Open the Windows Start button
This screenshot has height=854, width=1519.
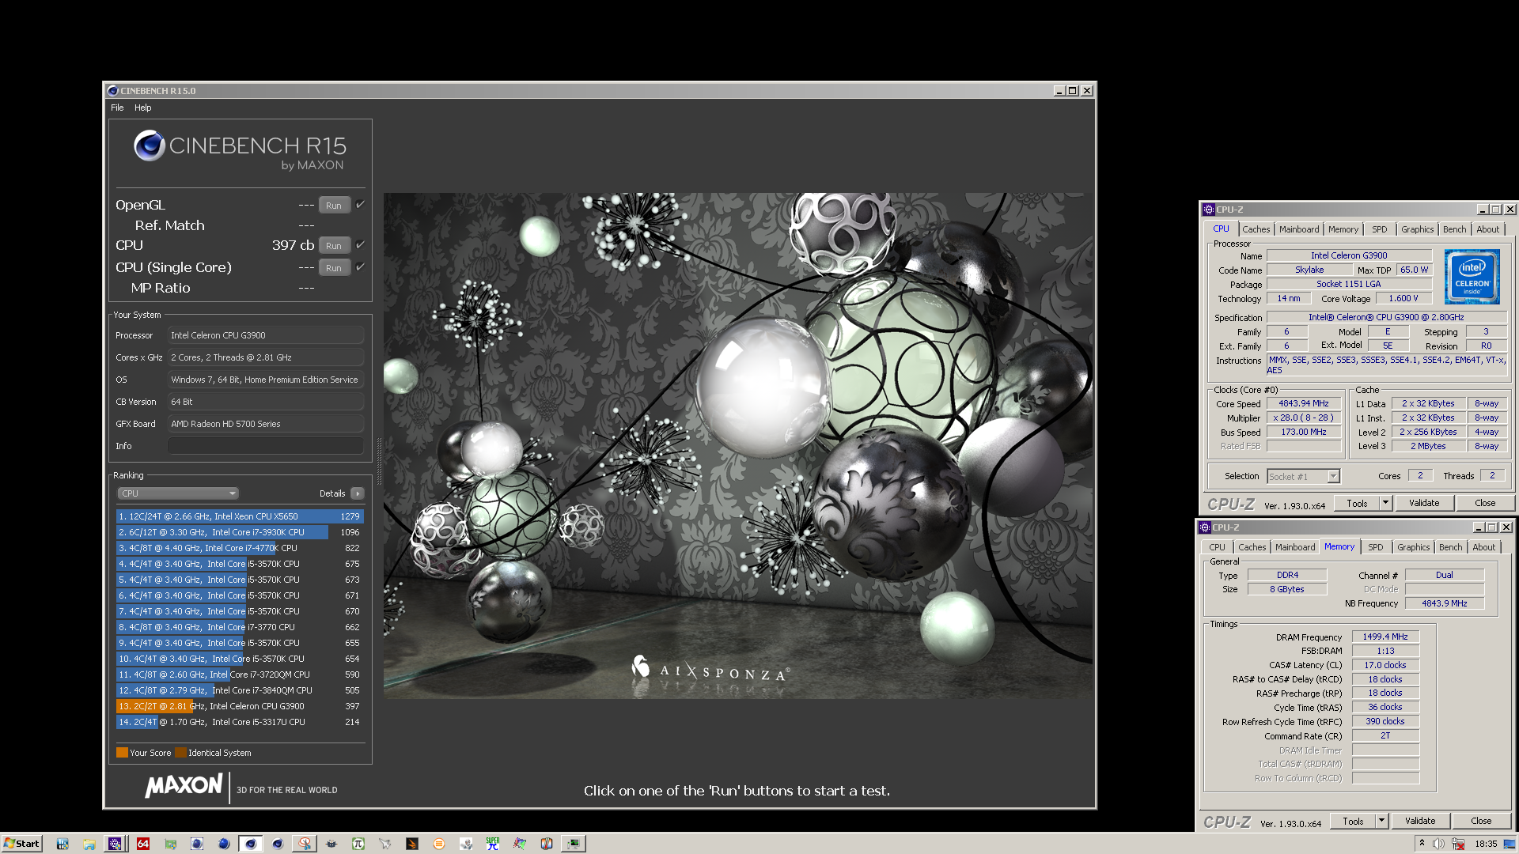21,844
